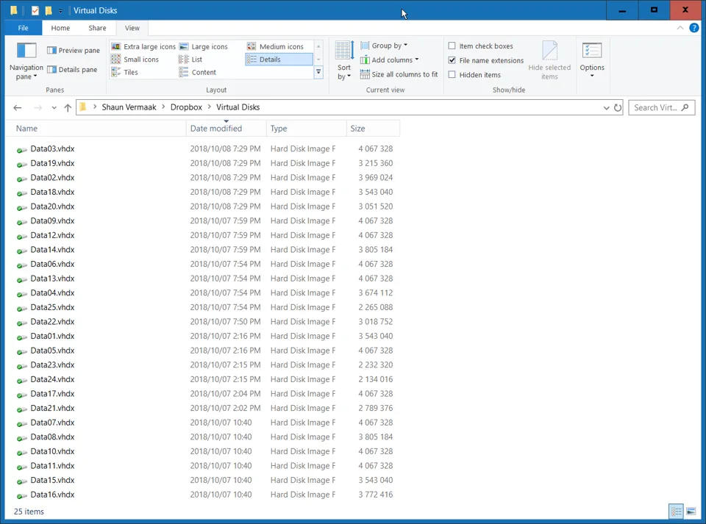
Task: Select file Data16.vhdx
Action: coord(52,495)
